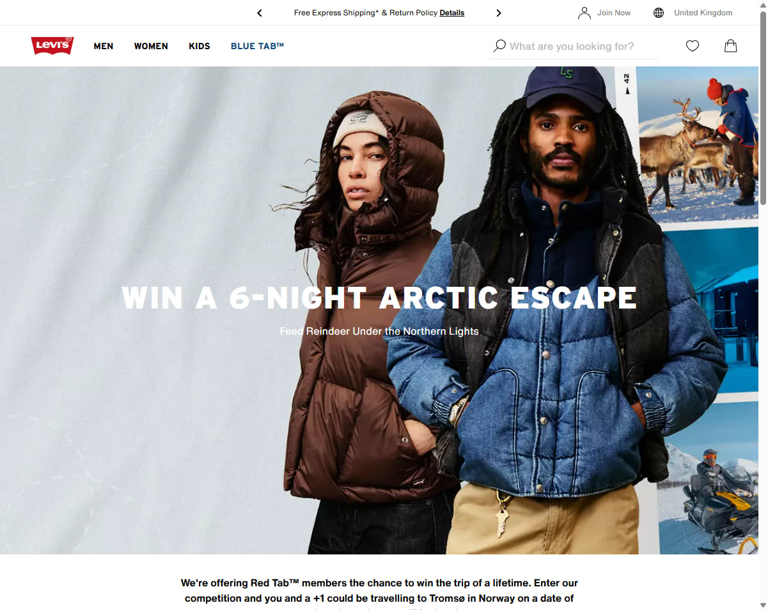Click the Join Now link
Screen dimensions: 768x610
tap(614, 13)
